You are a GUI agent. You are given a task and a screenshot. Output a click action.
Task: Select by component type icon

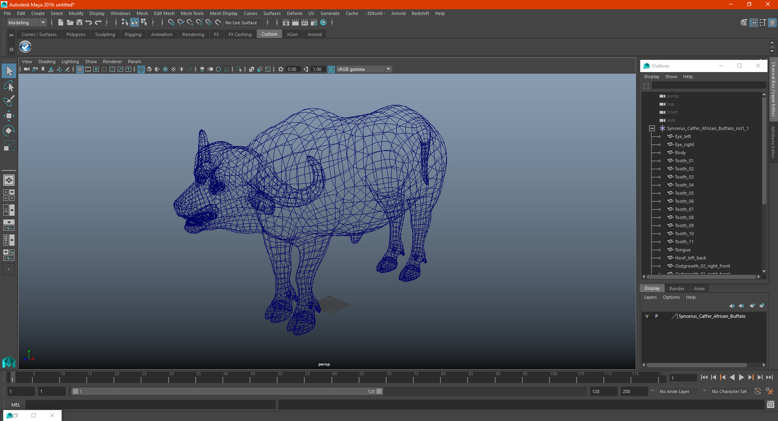(x=143, y=23)
